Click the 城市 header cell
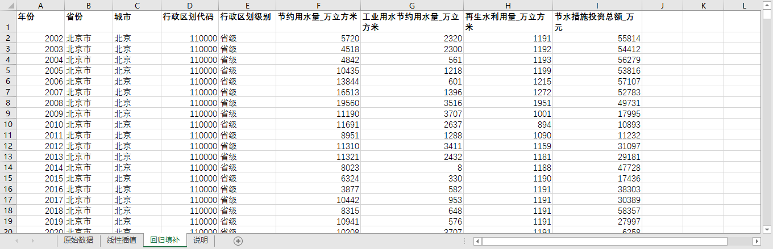Screen dimensions: 773x249 (x=137, y=22)
